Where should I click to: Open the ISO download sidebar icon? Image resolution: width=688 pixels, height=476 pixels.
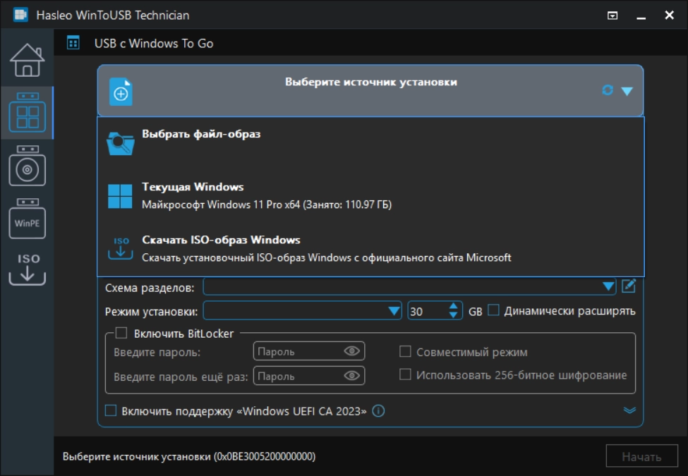tap(28, 269)
